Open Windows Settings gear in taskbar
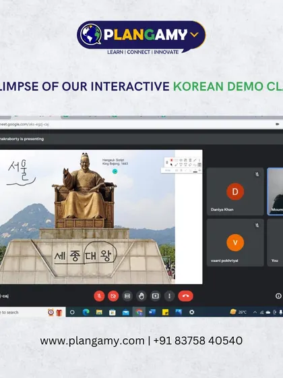Viewport: 283px width, 378px height. pos(192,312)
